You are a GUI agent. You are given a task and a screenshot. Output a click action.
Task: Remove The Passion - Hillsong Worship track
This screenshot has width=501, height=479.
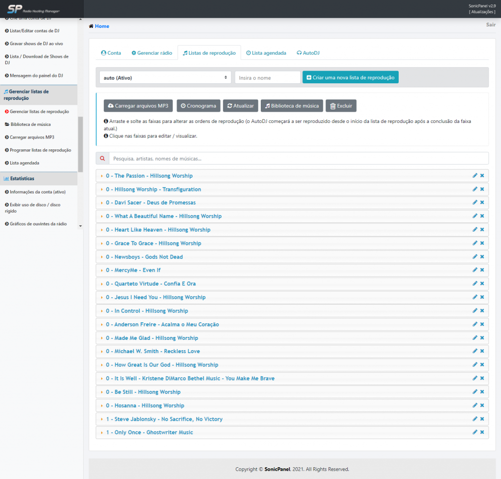[482, 175]
